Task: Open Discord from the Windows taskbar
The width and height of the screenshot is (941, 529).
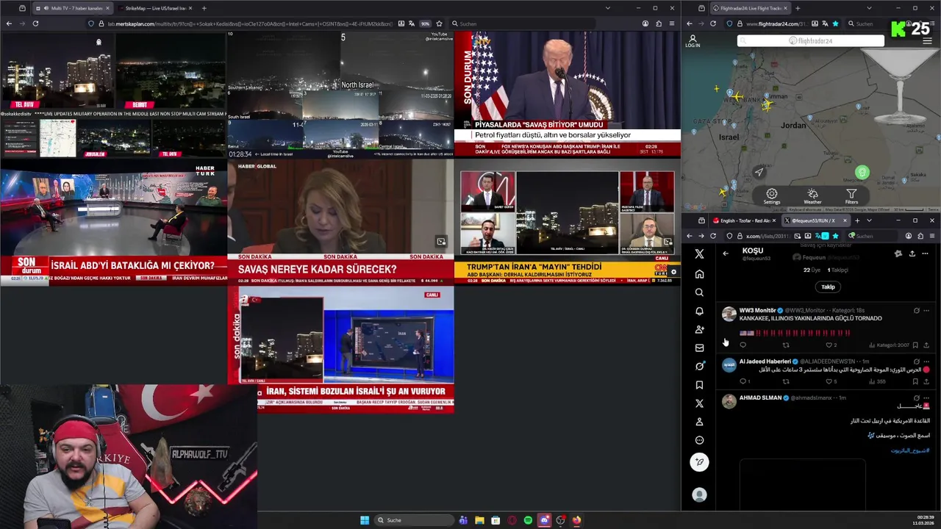Action: (x=544, y=520)
